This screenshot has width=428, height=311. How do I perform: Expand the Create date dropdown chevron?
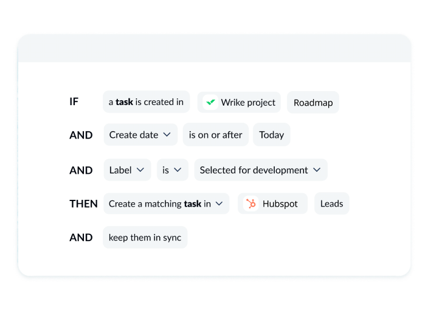pyautogui.click(x=167, y=134)
